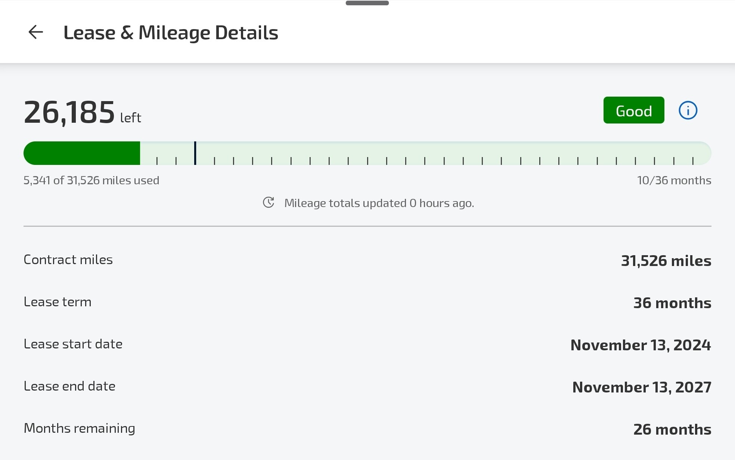Tap the green Good status badge

[x=633, y=110]
